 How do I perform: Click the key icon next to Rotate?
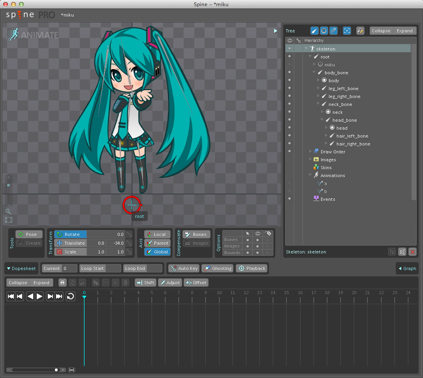pyautogui.click(x=129, y=234)
